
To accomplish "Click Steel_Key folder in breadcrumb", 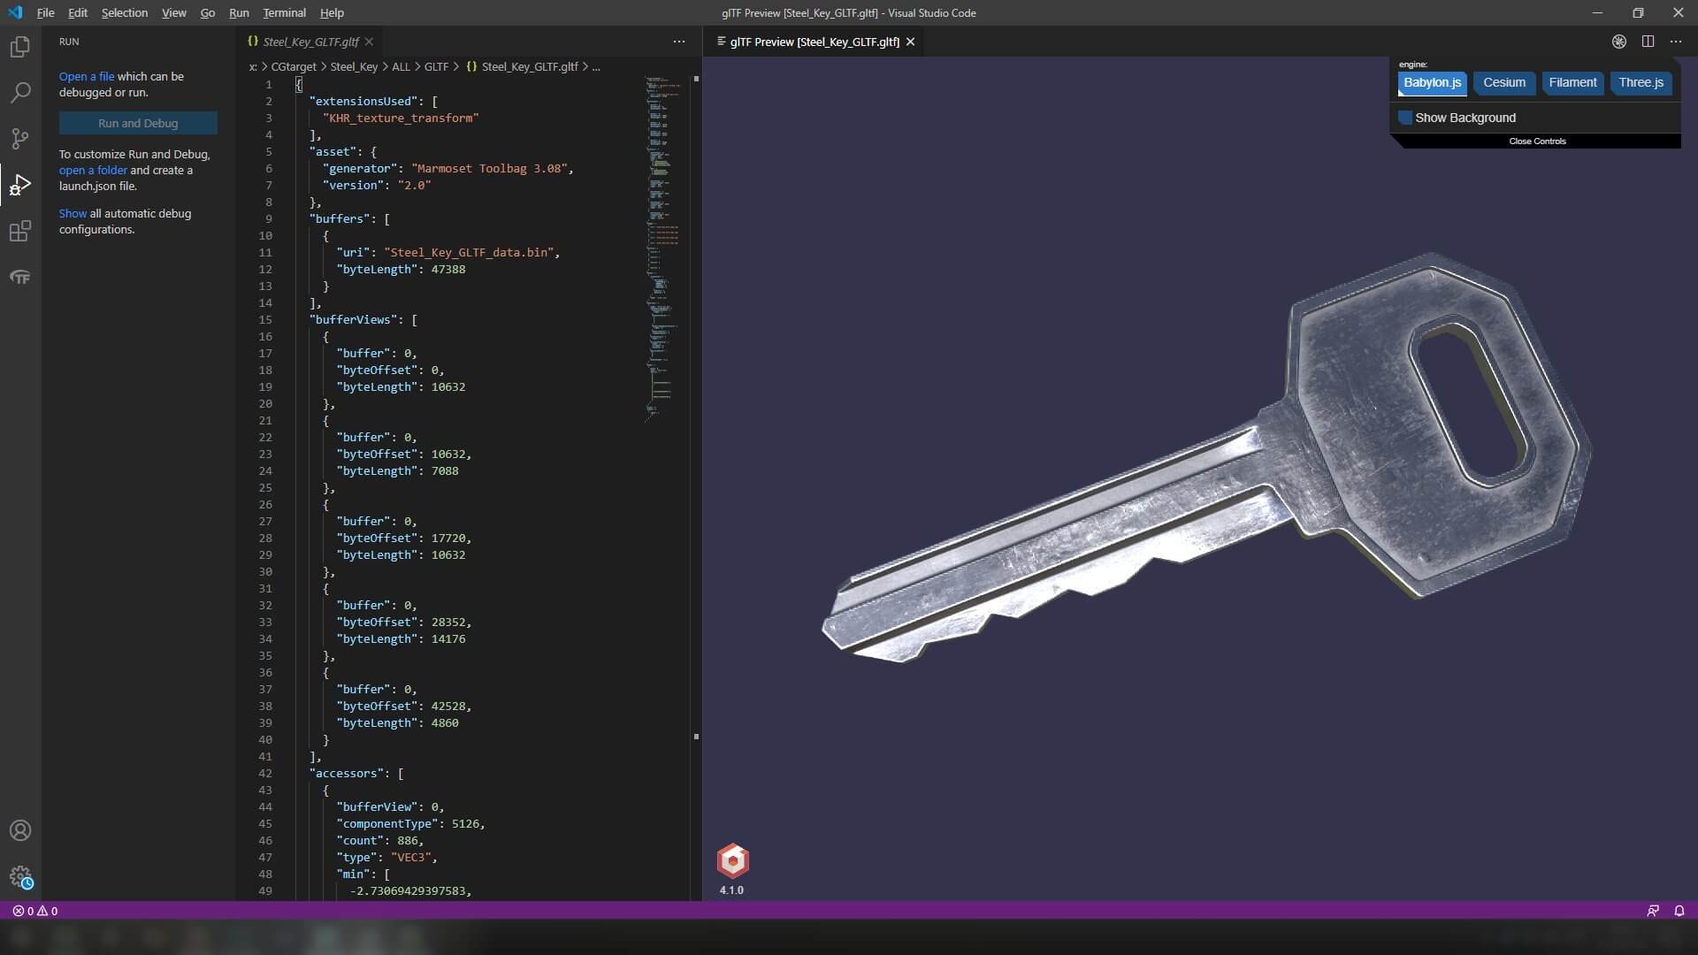I will point(354,66).
